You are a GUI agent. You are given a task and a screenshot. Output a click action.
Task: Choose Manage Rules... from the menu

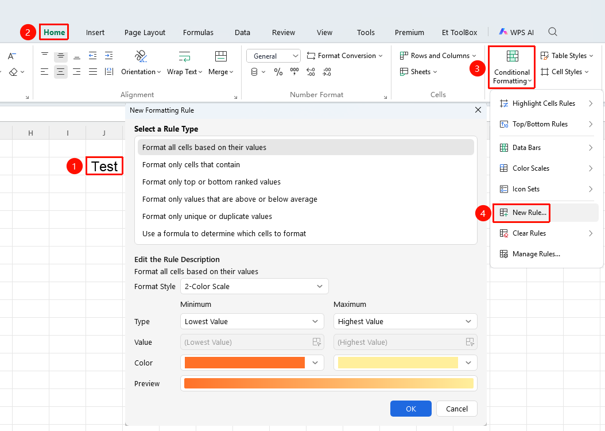pyautogui.click(x=546, y=254)
